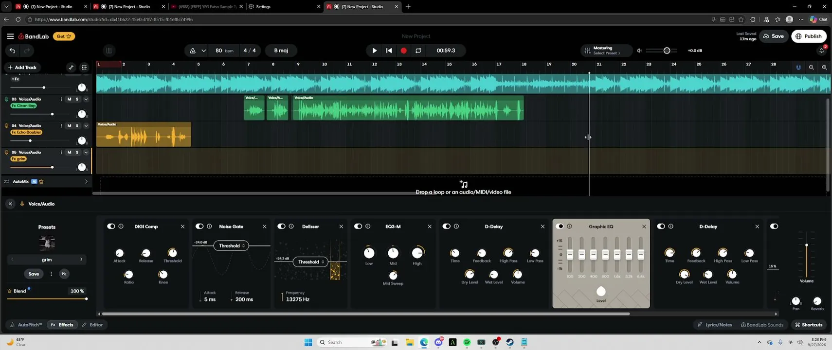Zoom in on the timeline
Image resolution: width=832 pixels, height=350 pixels.
pyautogui.click(x=824, y=68)
